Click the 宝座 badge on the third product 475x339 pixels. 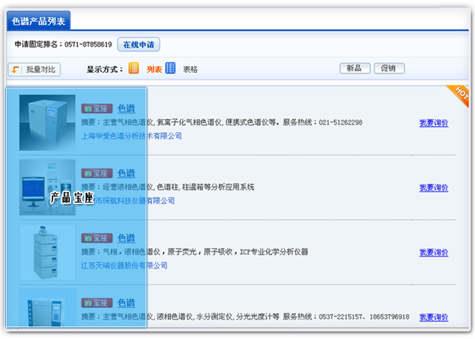97,238
